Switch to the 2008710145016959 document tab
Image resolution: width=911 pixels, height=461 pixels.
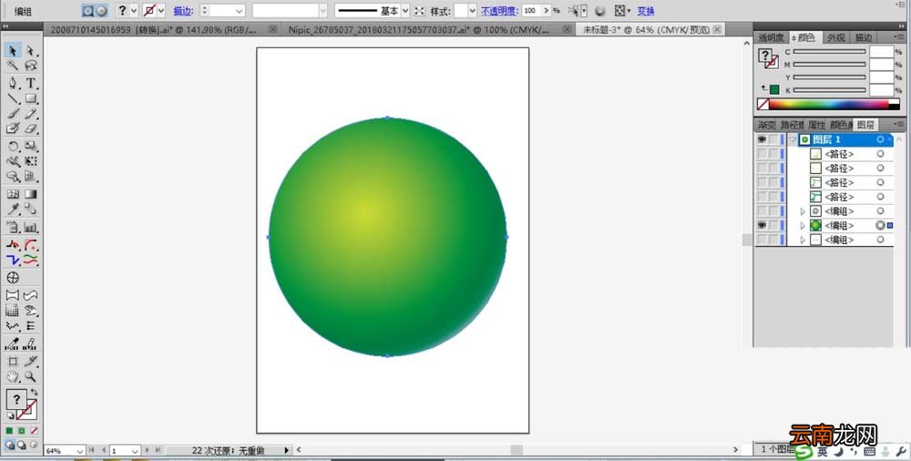point(153,30)
